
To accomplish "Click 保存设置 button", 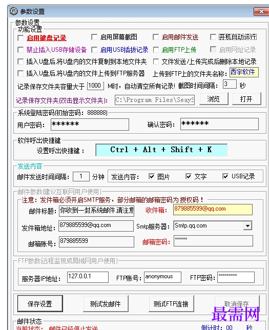I will coord(40,304).
